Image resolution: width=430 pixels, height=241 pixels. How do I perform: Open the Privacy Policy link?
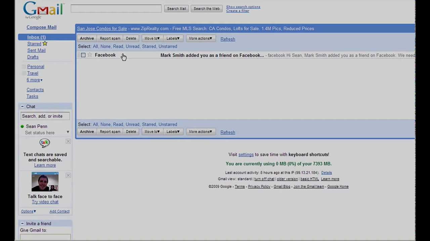(x=259, y=187)
